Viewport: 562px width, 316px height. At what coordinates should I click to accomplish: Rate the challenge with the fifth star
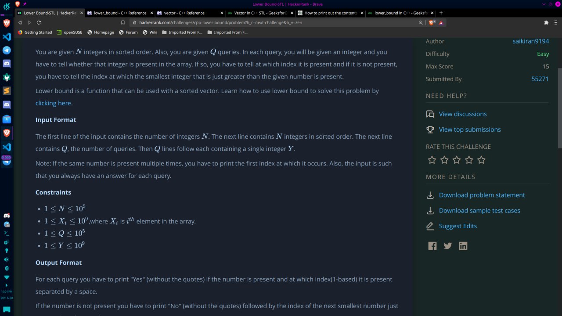(481, 160)
